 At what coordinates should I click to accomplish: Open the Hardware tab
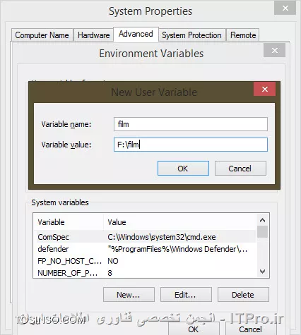click(x=93, y=35)
